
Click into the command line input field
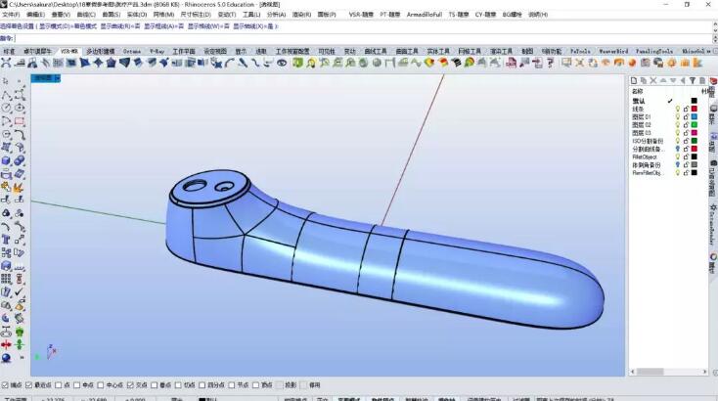(362, 38)
